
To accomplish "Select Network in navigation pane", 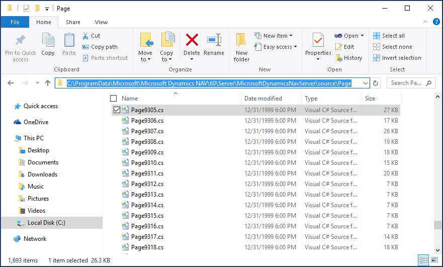I will [x=35, y=239].
